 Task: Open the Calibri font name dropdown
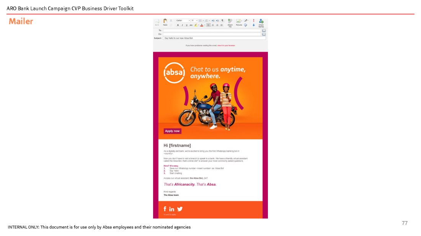tap(183, 21)
